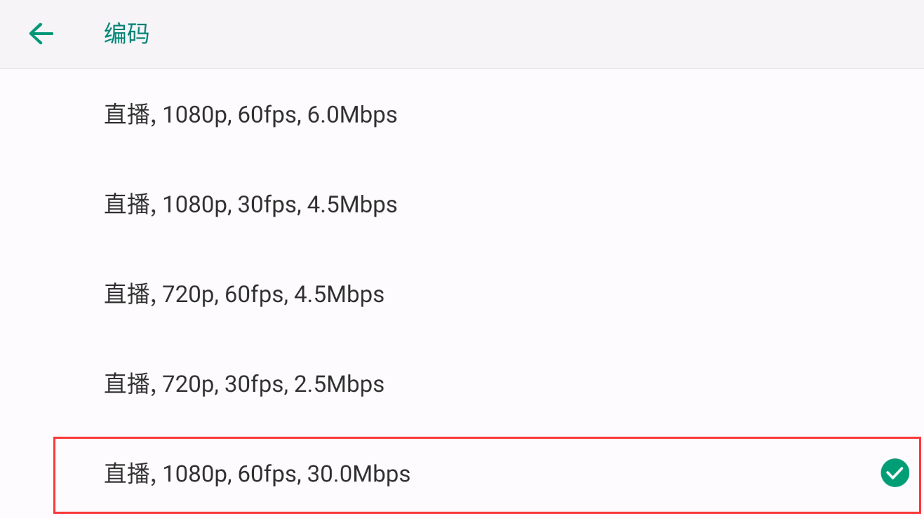
Task: Click the 编码 page title
Action: point(126,34)
